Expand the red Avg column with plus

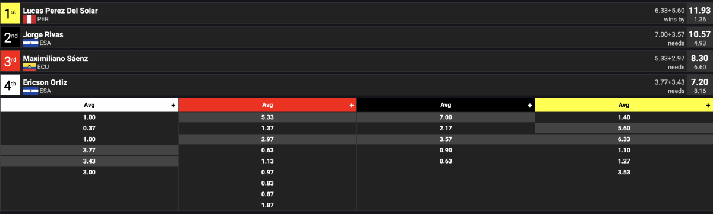pos(352,105)
